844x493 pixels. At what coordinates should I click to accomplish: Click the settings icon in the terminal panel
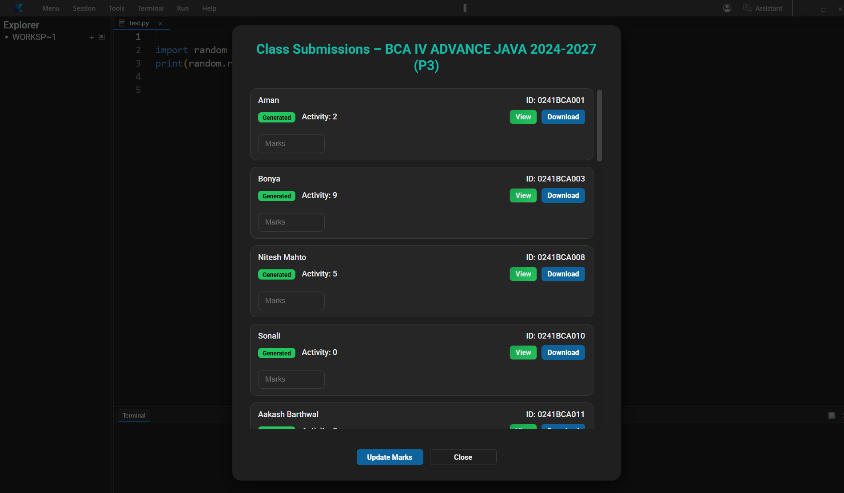pos(831,416)
